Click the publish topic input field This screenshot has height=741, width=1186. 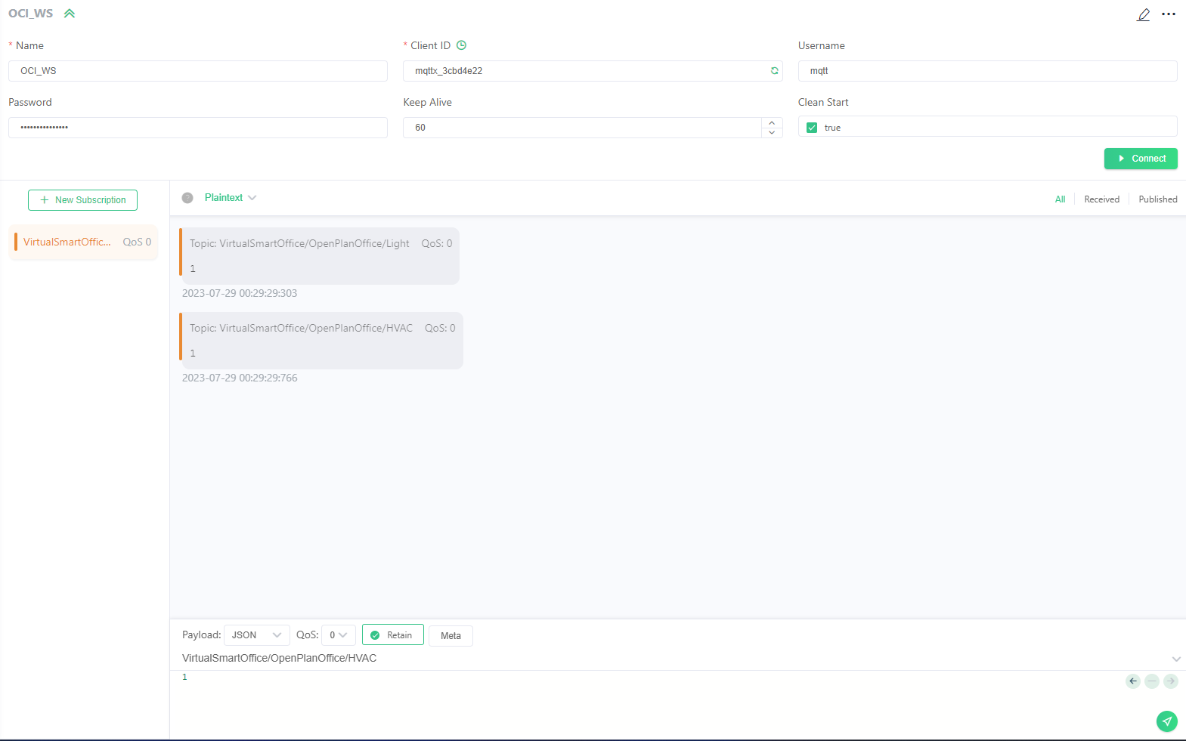673,659
